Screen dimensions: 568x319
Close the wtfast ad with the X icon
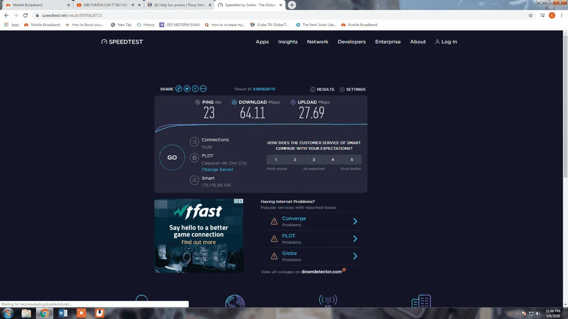(x=241, y=201)
